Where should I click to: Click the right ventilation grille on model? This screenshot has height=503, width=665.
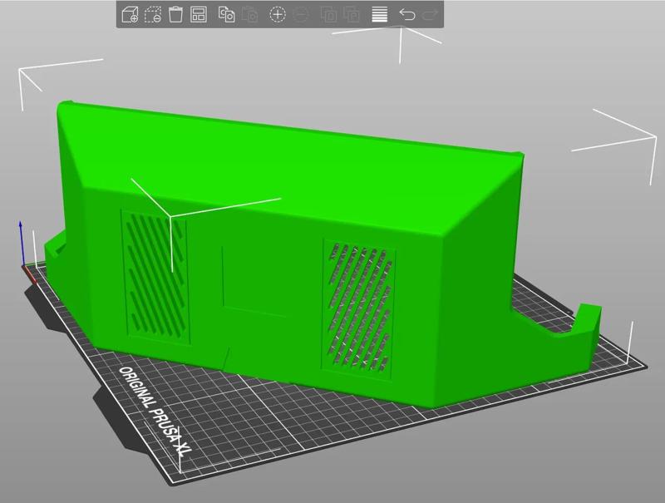click(x=359, y=308)
